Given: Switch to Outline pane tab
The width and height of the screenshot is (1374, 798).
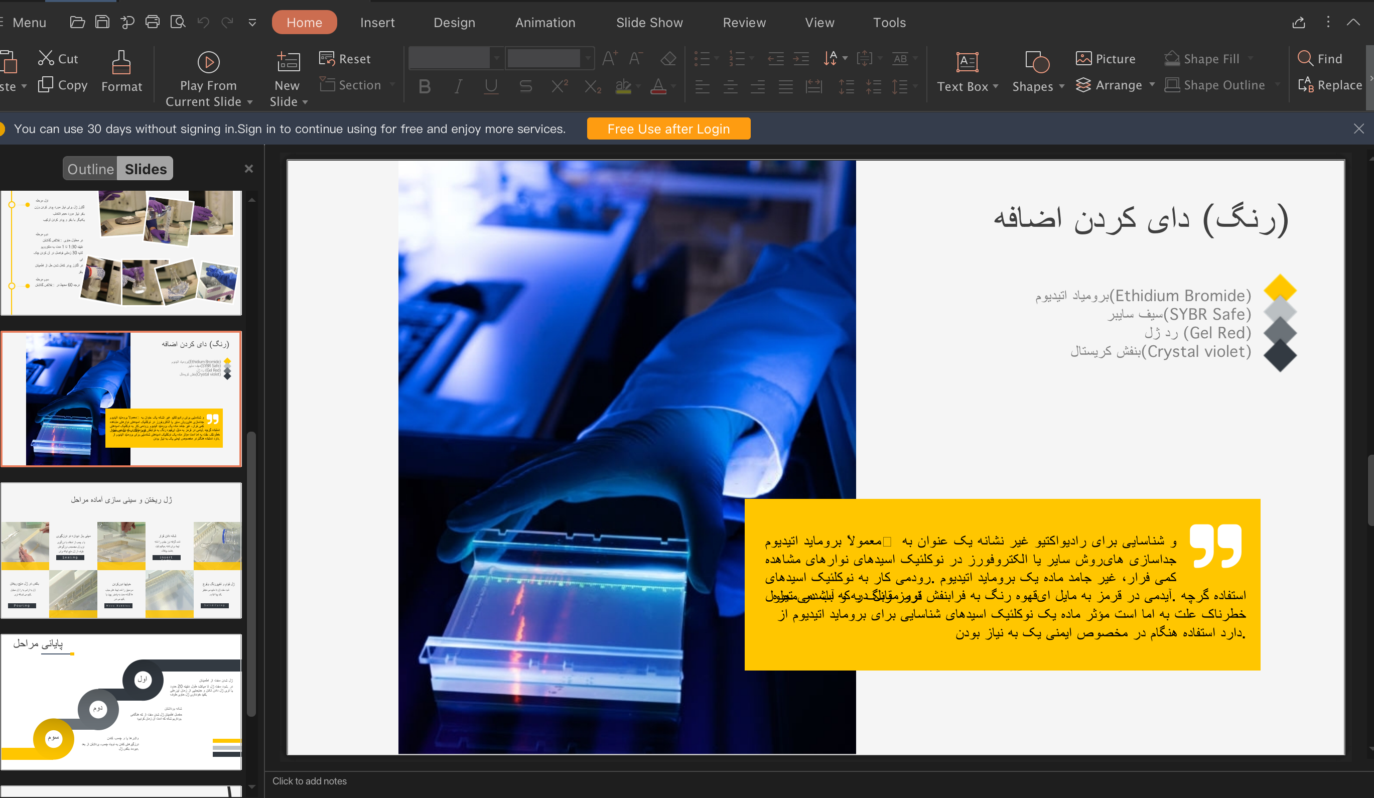Looking at the screenshot, I should [90, 169].
